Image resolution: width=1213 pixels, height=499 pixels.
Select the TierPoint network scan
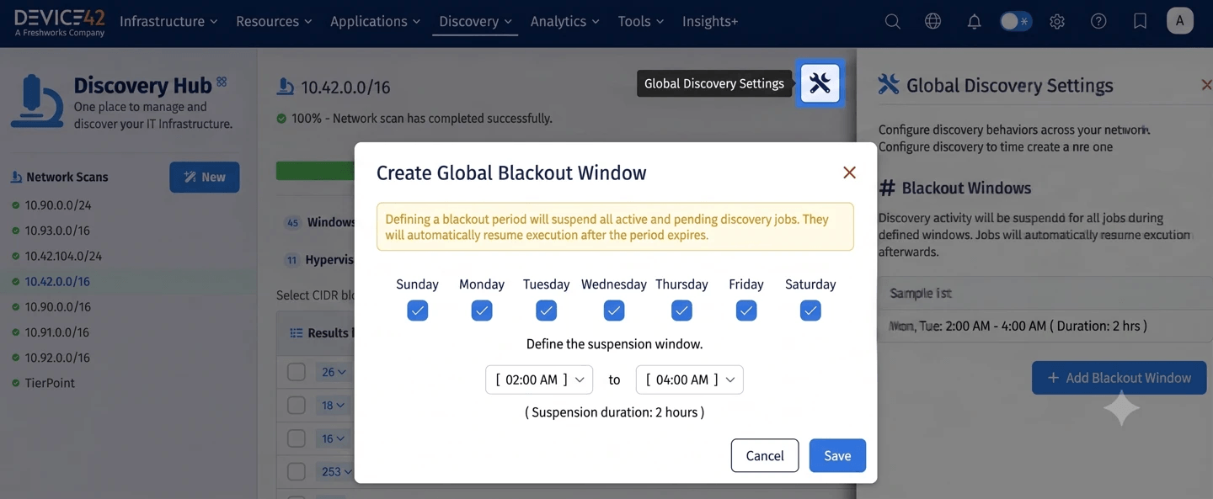[50, 383]
